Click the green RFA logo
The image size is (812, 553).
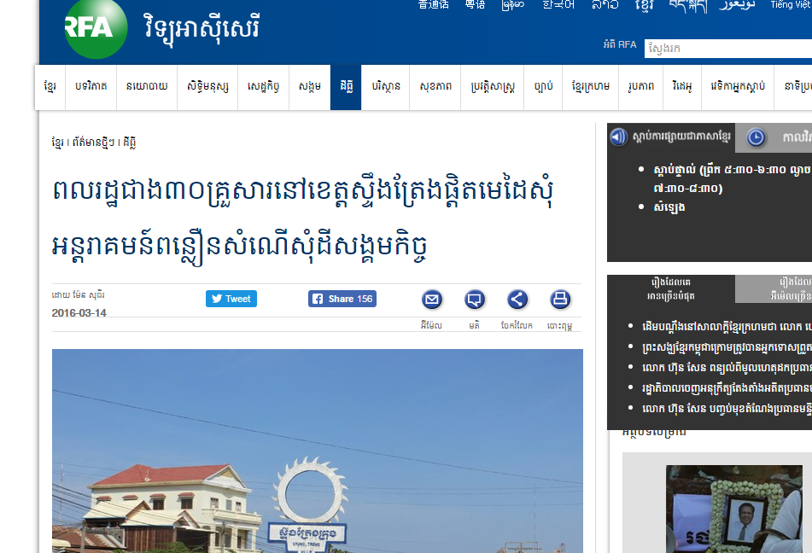(96, 28)
